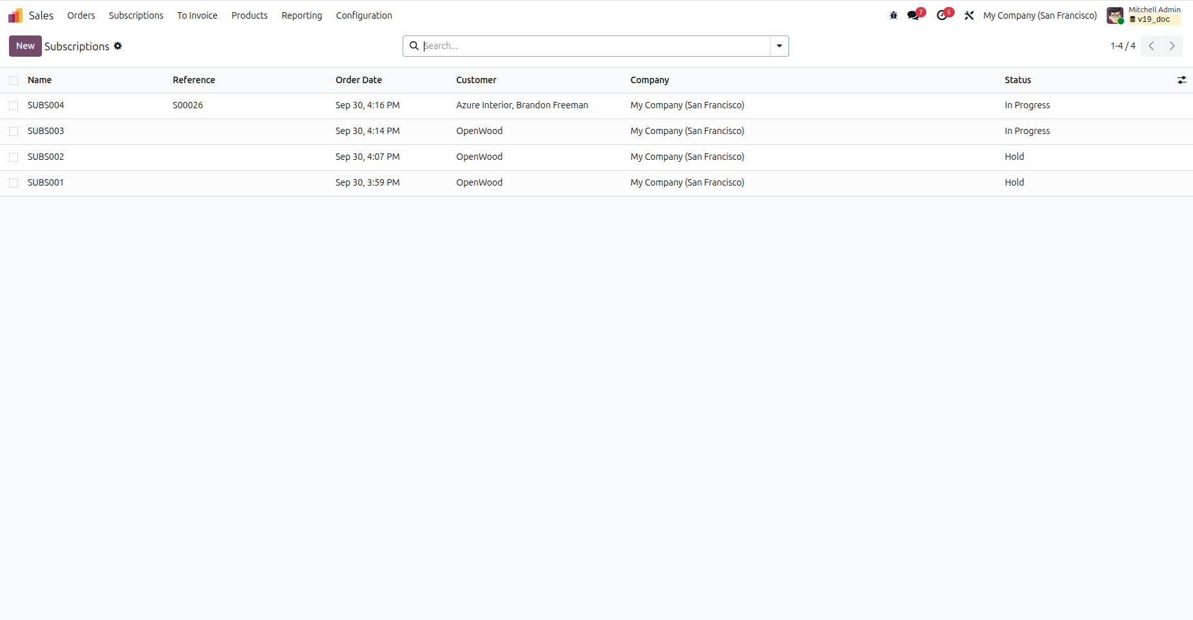Click the 1-4 / 4 pager counter
The width and height of the screenshot is (1193, 620).
pyautogui.click(x=1123, y=46)
